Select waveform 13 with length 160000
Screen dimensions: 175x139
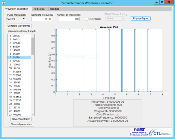point(19,79)
